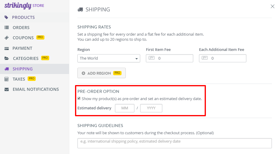Click the Add Region button

point(101,73)
